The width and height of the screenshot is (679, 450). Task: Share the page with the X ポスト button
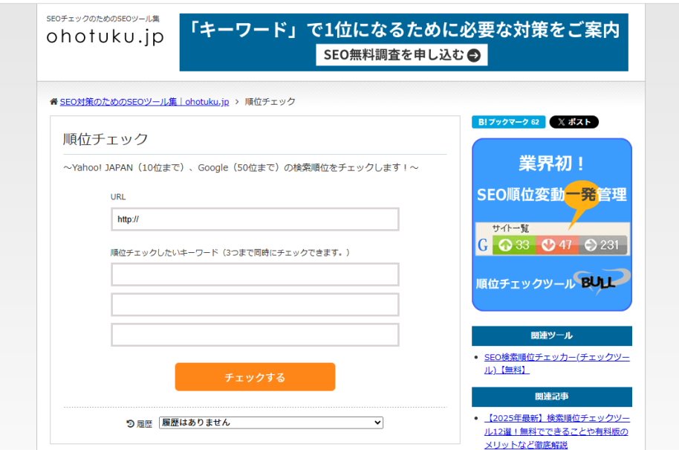(x=574, y=122)
